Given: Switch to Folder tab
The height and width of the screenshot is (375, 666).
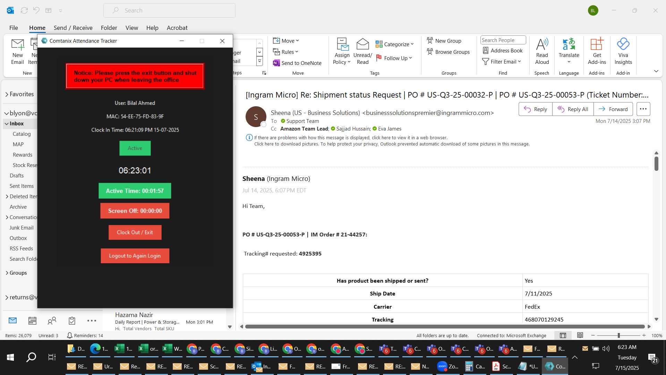Looking at the screenshot, I should coord(109,27).
